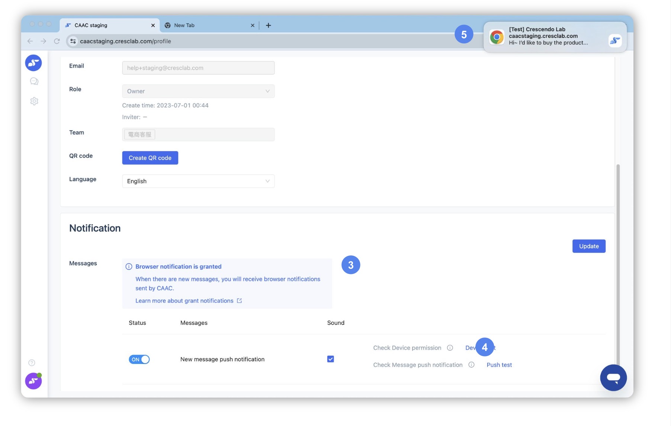Click the Push test link
This screenshot has height=426, width=671.
pos(499,365)
